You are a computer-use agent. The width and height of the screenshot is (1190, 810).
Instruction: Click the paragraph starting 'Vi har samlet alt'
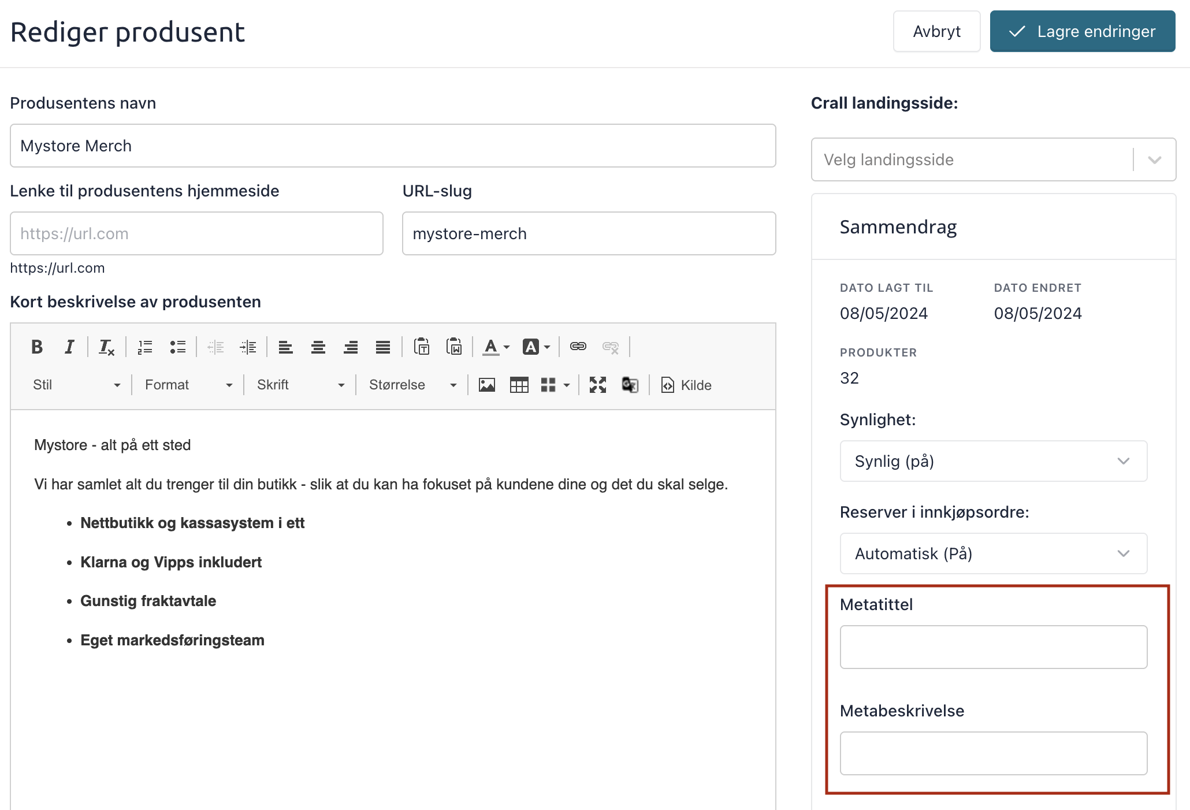tap(381, 484)
